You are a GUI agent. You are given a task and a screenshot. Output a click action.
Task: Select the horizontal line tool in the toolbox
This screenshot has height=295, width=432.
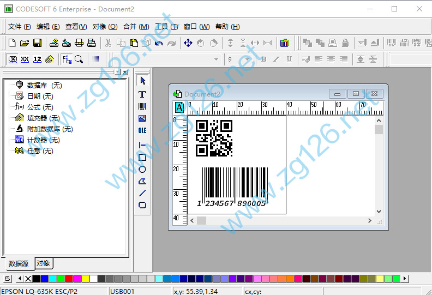(142, 145)
